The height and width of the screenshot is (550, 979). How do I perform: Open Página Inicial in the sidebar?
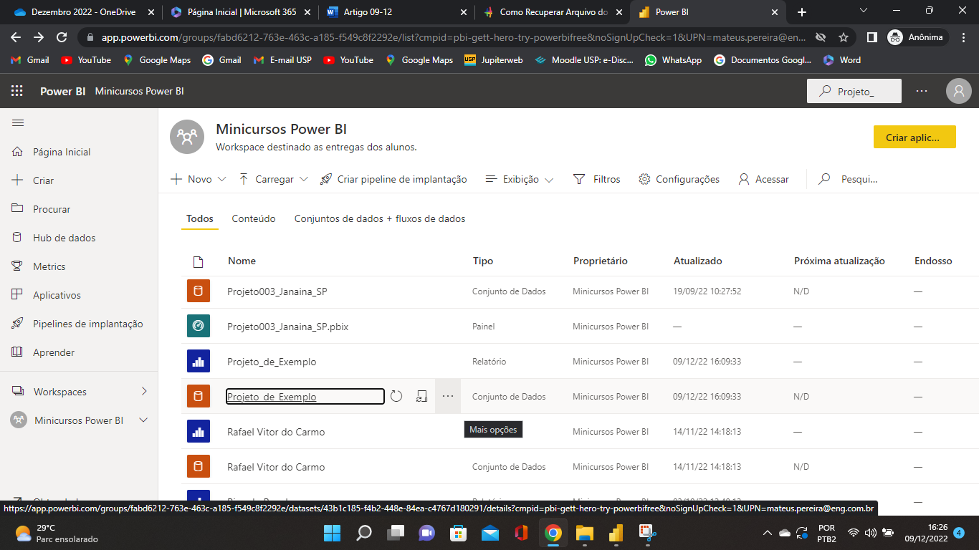pos(62,152)
